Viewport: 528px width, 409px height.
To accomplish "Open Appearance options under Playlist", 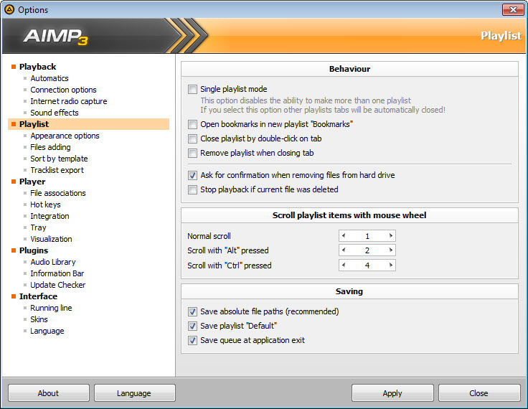I will pyautogui.click(x=65, y=136).
